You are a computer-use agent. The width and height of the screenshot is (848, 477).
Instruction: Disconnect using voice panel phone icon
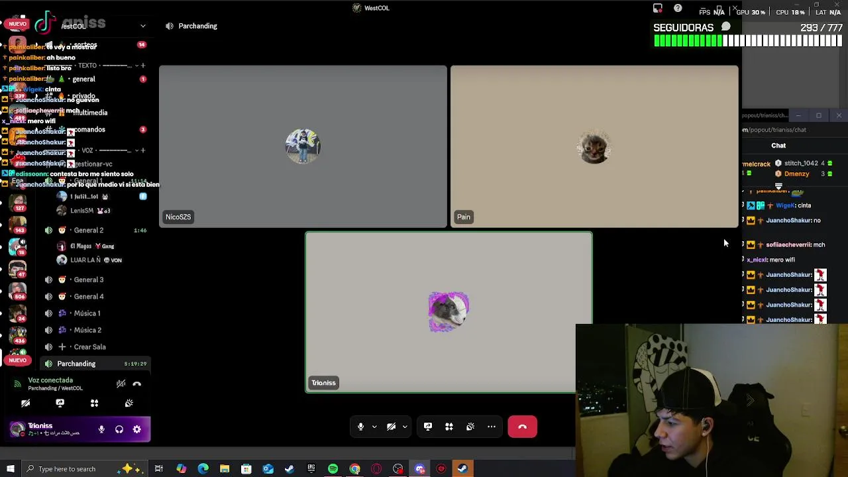coord(137,384)
